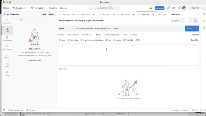Switch to the comments view icon
The image size is (206, 116).
[x=195, y=21]
